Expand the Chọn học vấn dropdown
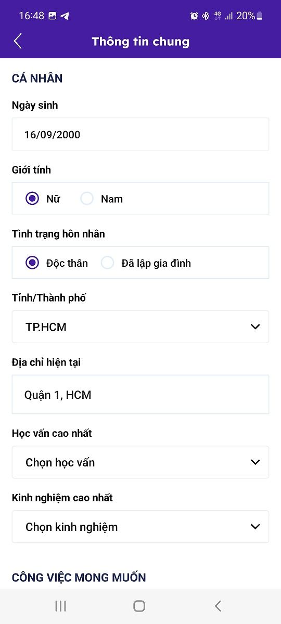The height and width of the screenshot is (624, 281). [140, 462]
